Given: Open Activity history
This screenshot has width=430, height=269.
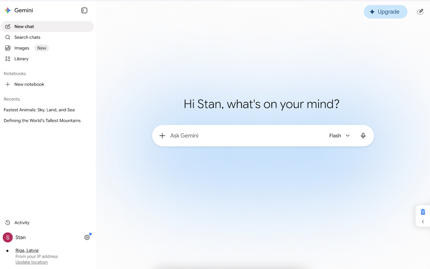Looking at the screenshot, I should [x=47, y=223].
